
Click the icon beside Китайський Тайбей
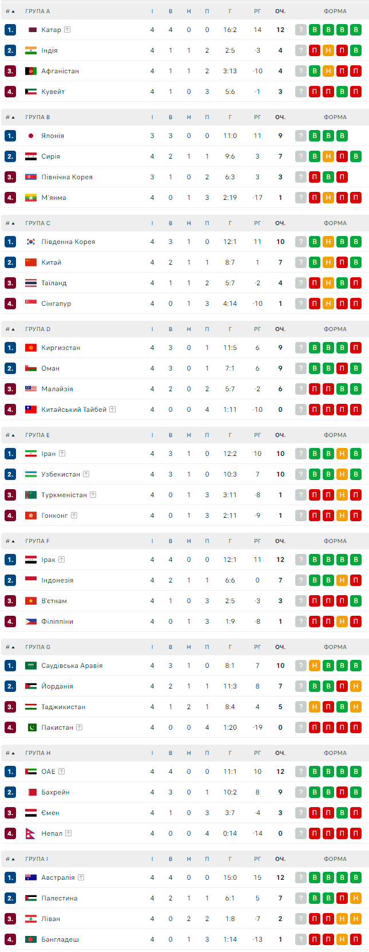click(x=113, y=410)
